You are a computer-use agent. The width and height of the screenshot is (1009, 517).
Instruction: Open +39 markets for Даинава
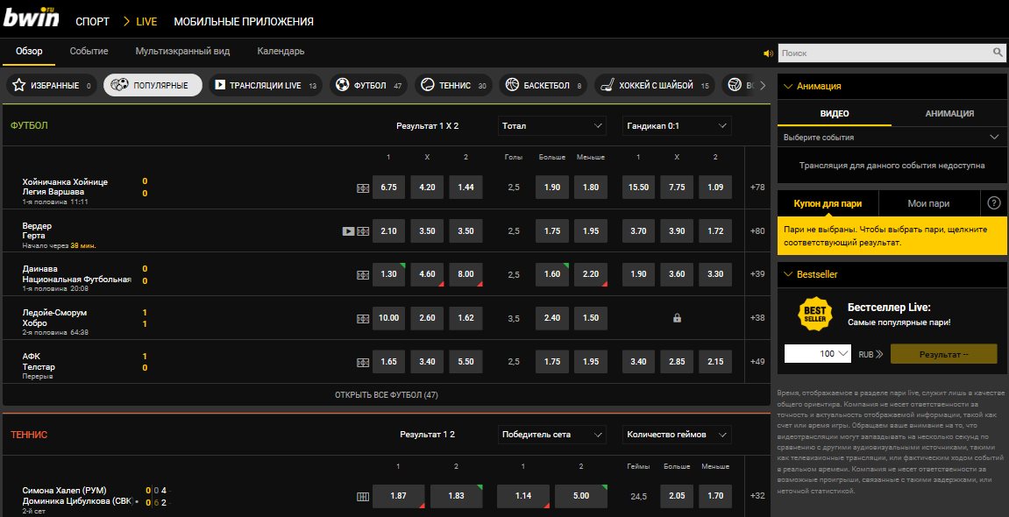click(x=757, y=274)
